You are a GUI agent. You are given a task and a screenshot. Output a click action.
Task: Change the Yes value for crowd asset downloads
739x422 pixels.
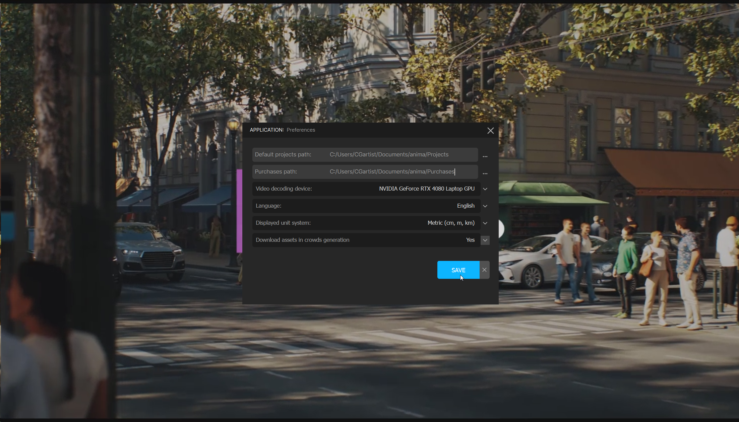click(470, 240)
